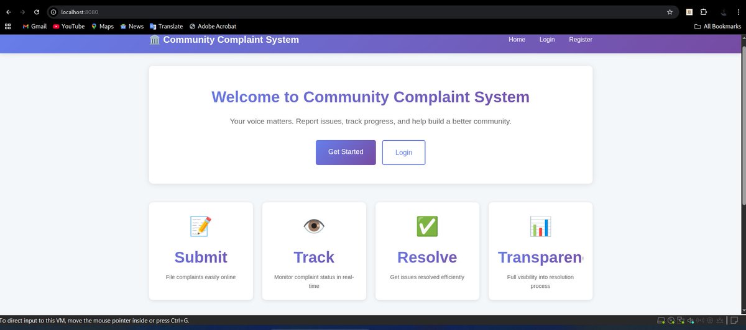
Task: Click the Track card heading
Action: pos(314,257)
